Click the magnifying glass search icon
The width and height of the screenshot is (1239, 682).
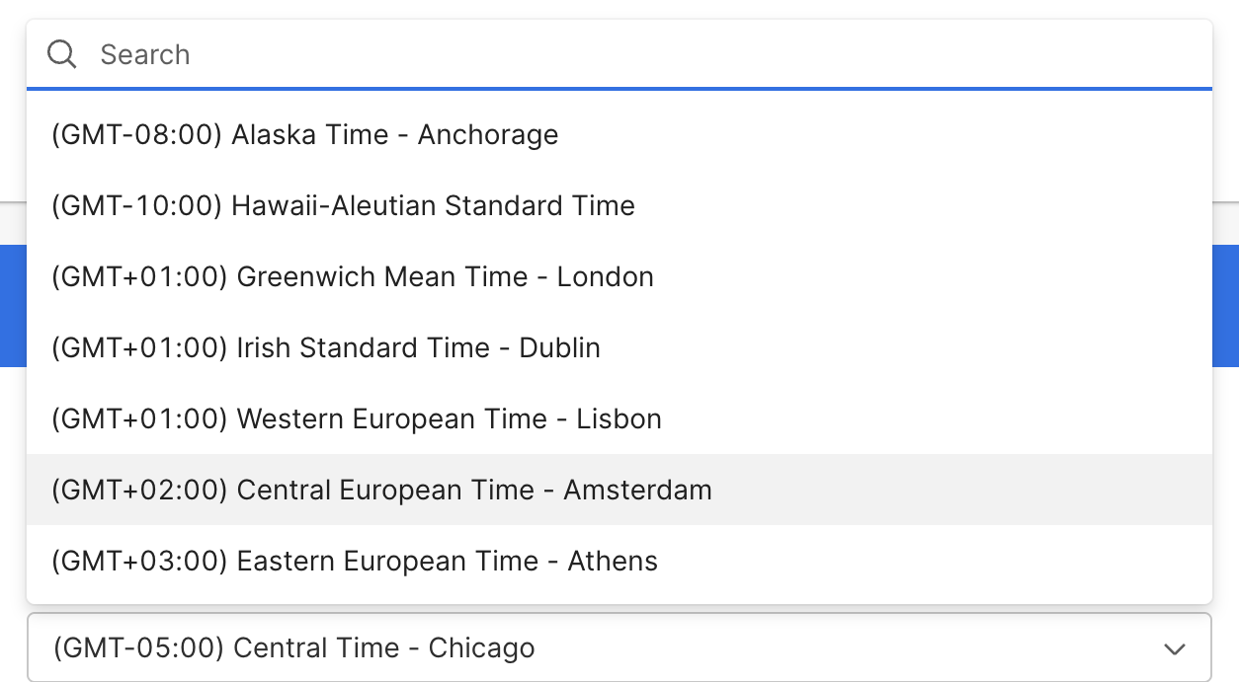(x=62, y=54)
